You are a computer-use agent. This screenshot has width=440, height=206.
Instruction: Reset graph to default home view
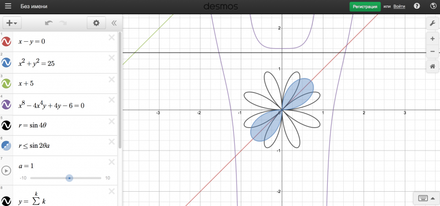coord(432,66)
